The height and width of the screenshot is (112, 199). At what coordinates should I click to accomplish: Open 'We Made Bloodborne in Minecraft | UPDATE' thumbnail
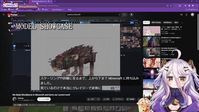pyautogui.click(x=152, y=52)
